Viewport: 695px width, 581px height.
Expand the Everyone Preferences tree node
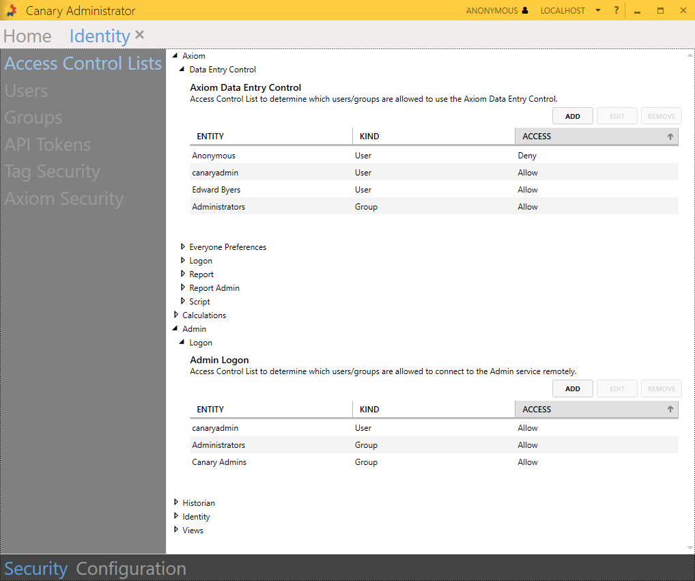(x=183, y=247)
